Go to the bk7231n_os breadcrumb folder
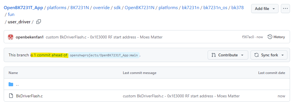The image size is (294, 109). pyautogui.click(x=215, y=8)
